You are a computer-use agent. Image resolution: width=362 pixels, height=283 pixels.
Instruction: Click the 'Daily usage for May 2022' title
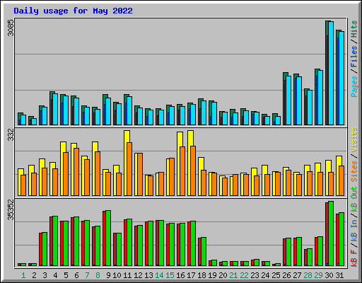(x=73, y=11)
